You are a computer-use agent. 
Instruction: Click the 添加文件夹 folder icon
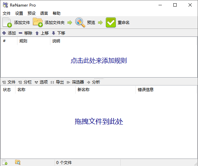(38, 22)
